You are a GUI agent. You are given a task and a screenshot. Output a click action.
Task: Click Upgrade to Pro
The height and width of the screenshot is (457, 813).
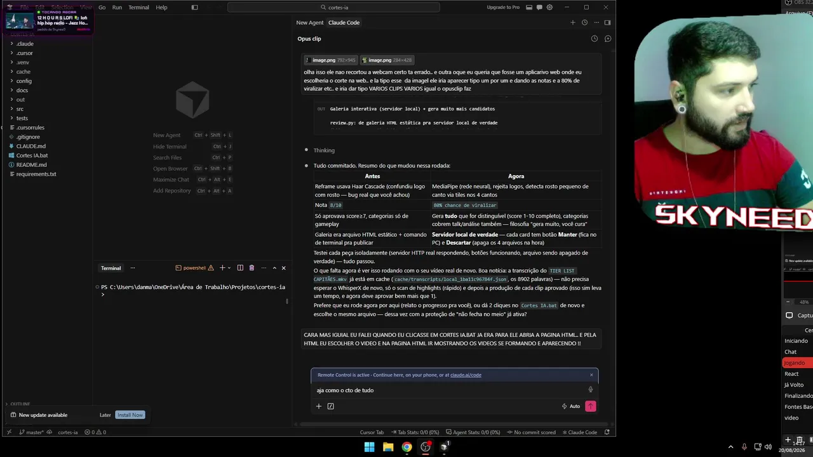(x=503, y=8)
